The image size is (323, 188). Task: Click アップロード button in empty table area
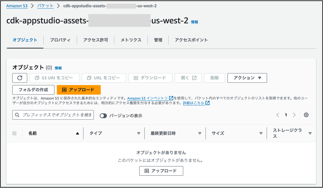(161, 171)
